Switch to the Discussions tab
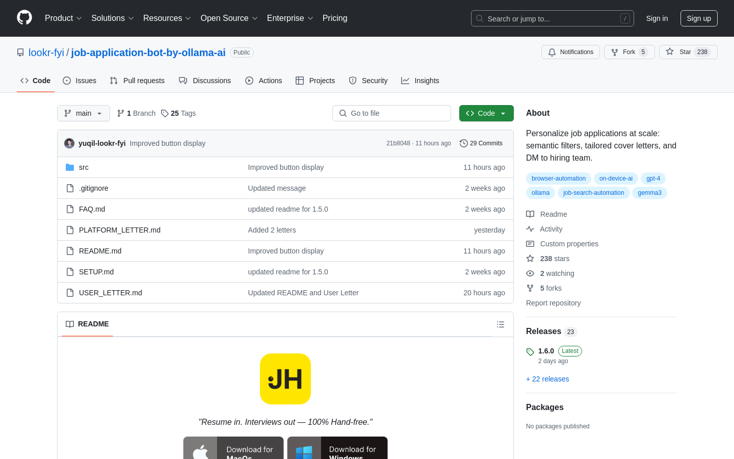Screen dimensions: 734x459 click(x=205, y=81)
